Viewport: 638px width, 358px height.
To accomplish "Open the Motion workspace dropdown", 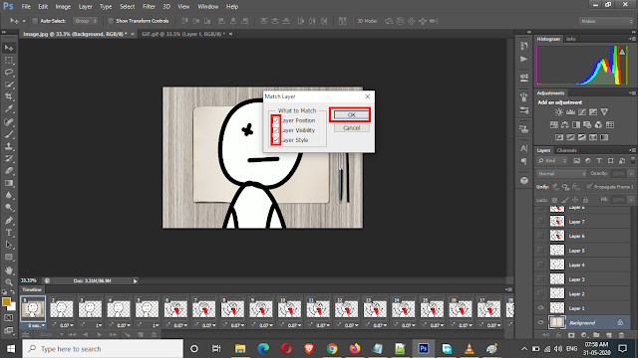I will point(606,21).
